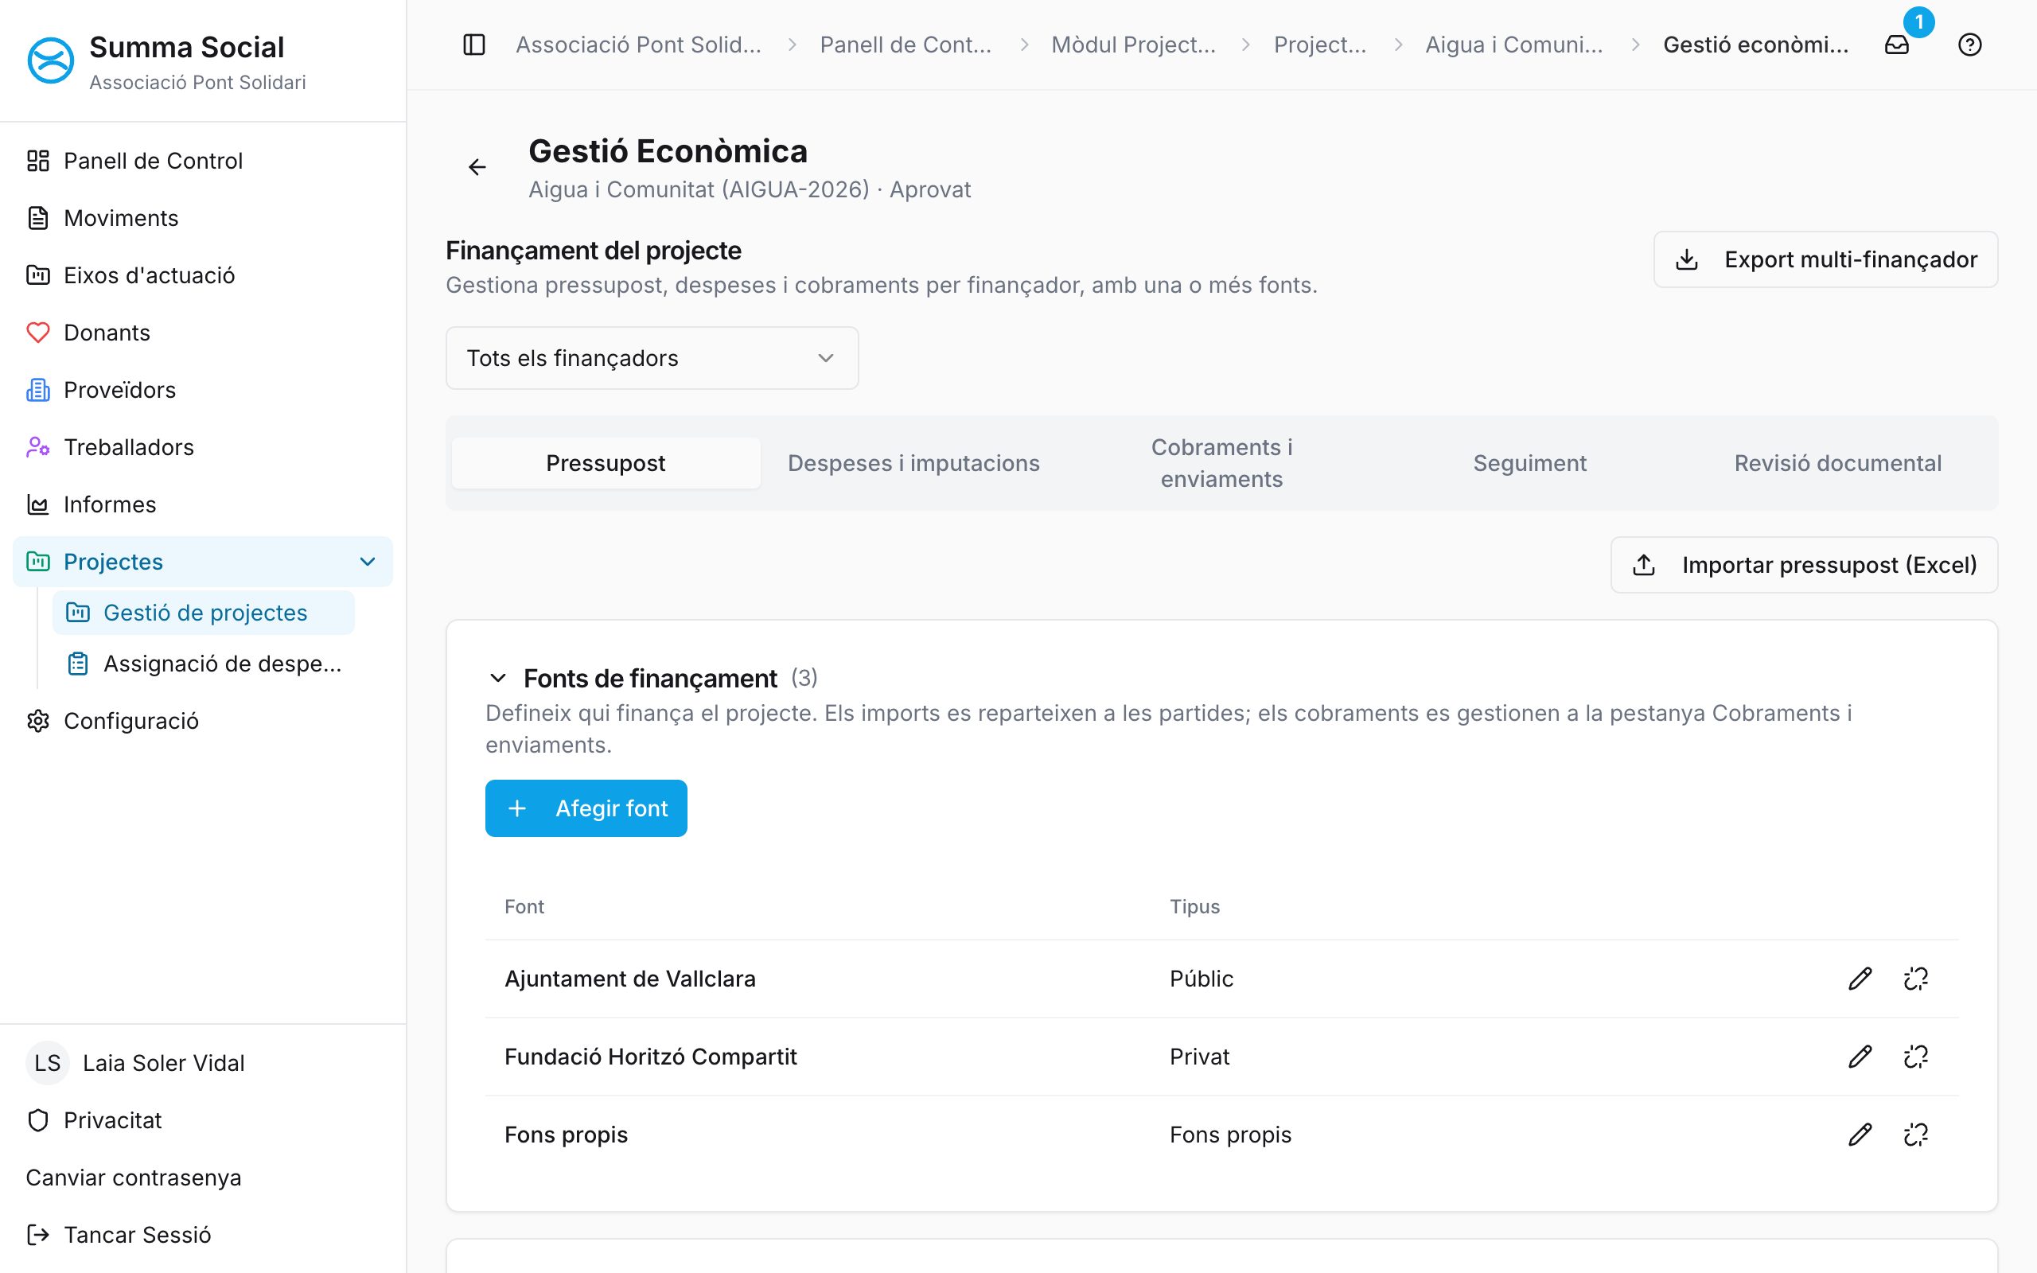The width and height of the screenshot is (2037, 1273).
Task: Open Proveïdors in sidebar
Action: coord(203,390)
